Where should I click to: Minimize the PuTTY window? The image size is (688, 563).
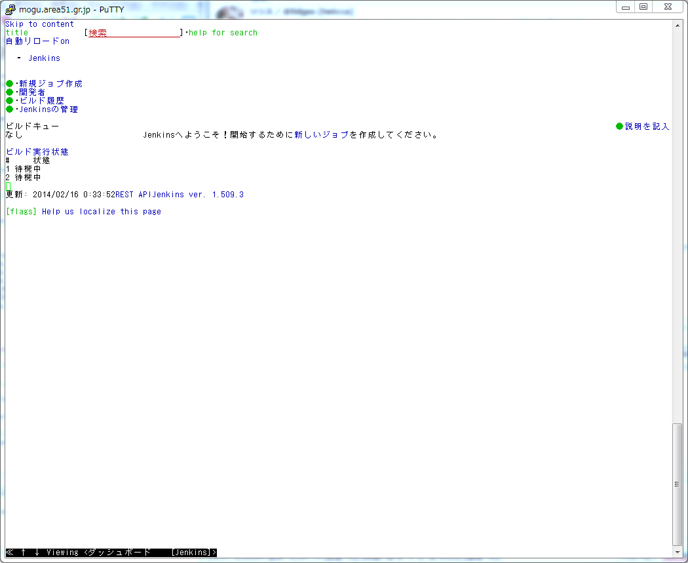(626, 7)
